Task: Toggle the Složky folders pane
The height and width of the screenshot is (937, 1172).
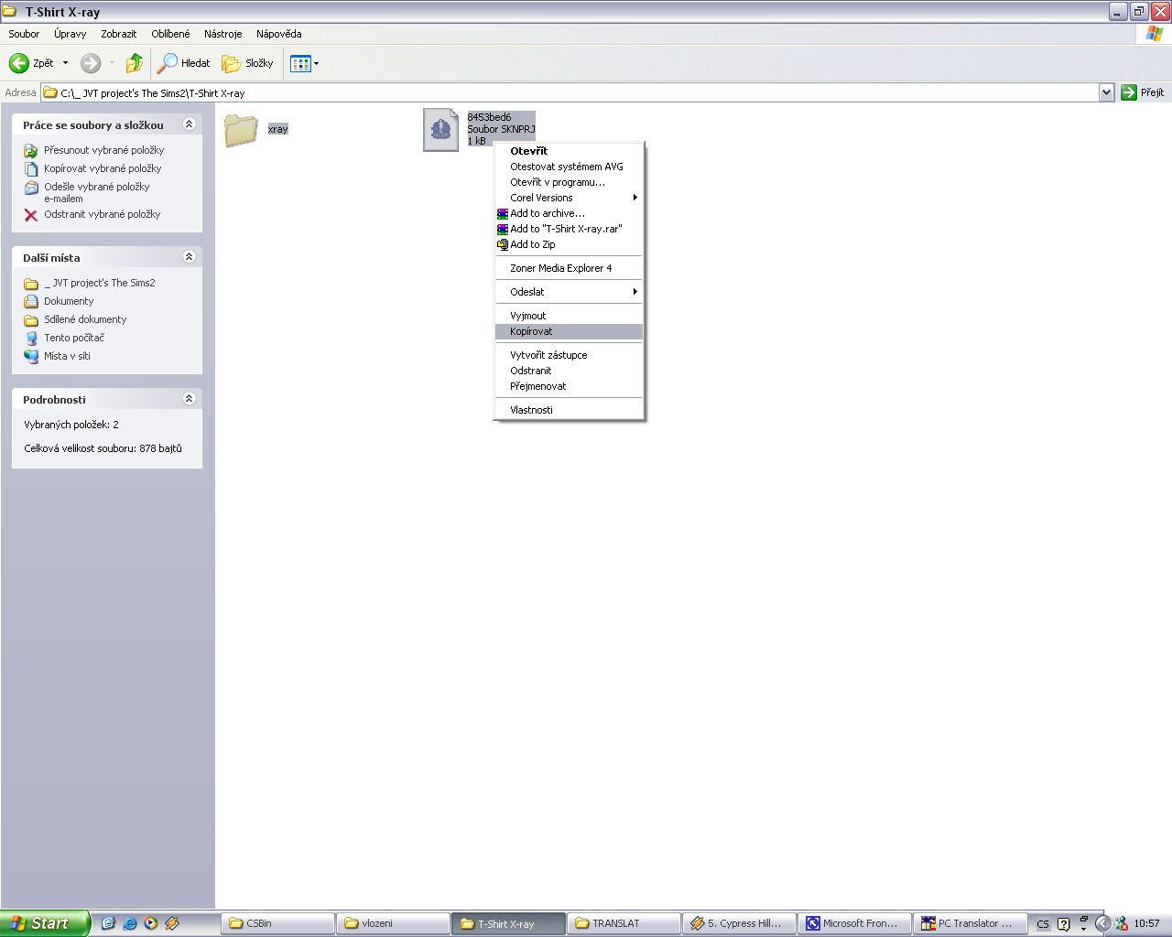Action: click(x=248, y=63)
